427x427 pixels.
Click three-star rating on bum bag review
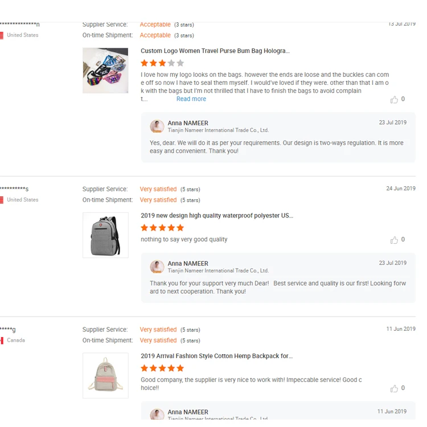click(x=162, y=63)
